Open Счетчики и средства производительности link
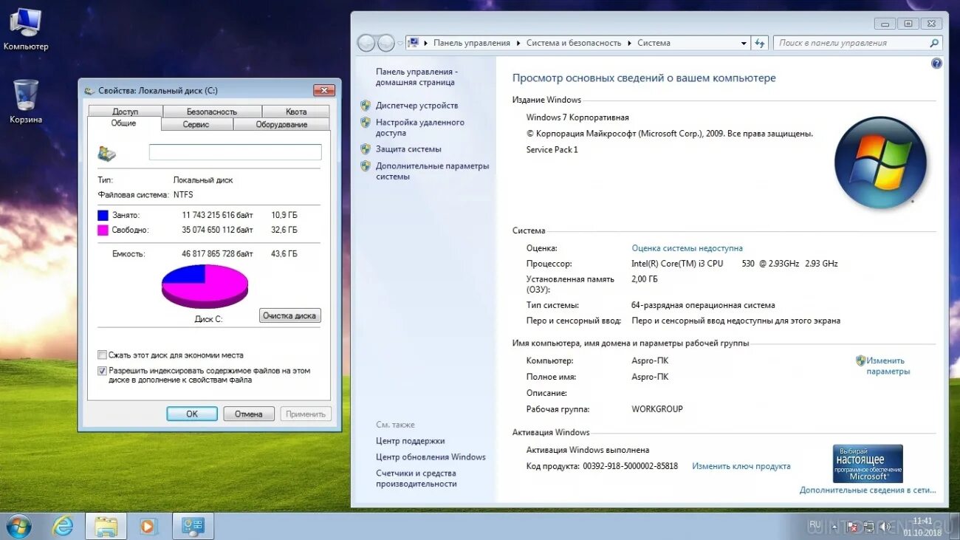 (x=416, y=479)
